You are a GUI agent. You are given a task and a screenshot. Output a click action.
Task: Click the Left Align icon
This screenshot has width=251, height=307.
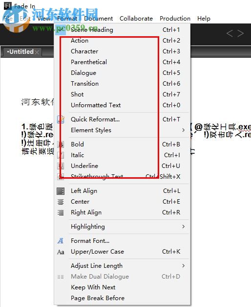(x=61, y=191)
